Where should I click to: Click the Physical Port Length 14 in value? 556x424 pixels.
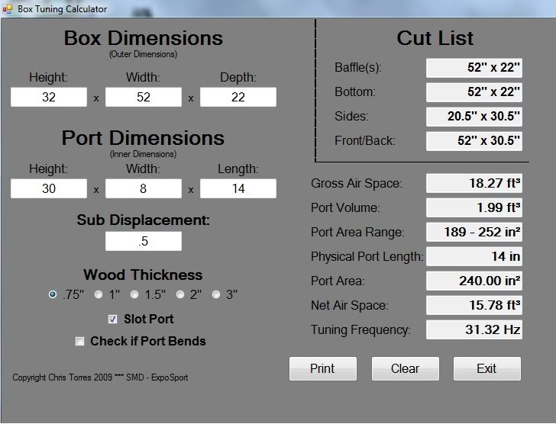(474, 256)
